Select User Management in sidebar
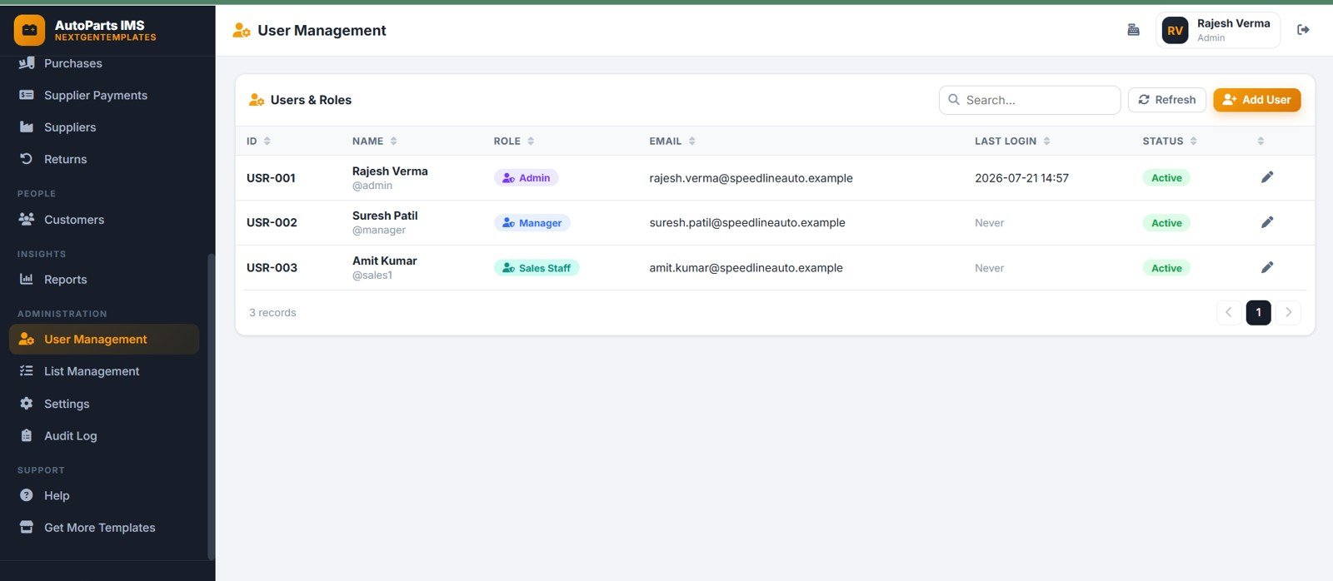This screenshot has height=581, width=1333. coord(104,340)
